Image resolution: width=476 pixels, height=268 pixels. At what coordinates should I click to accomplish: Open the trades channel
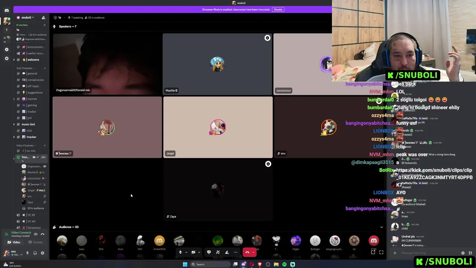(31, 111)
